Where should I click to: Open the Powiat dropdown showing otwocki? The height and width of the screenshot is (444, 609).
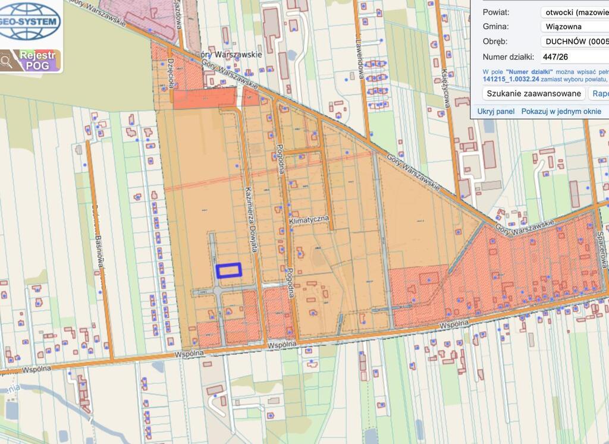[574, 12]
